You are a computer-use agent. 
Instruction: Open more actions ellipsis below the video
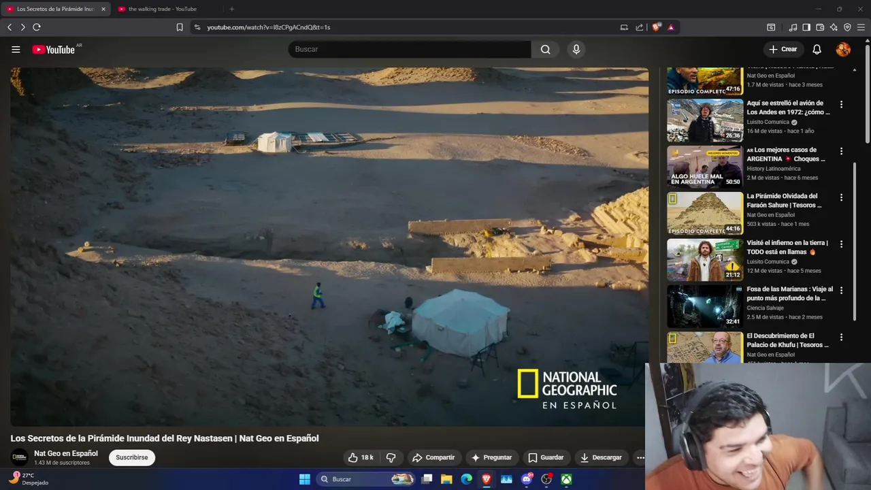pos(640,457)
